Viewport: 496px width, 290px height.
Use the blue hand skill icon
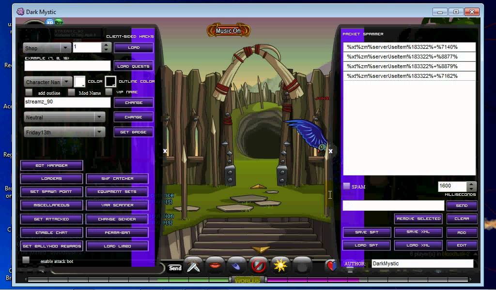[x=236, y=266]
